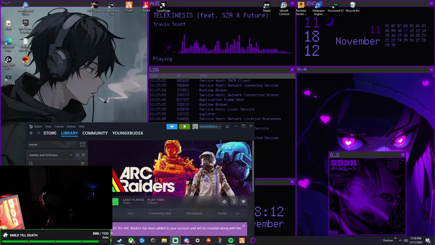
Task: Click the recent activity clock icon in library
Action: coord(78,155)
